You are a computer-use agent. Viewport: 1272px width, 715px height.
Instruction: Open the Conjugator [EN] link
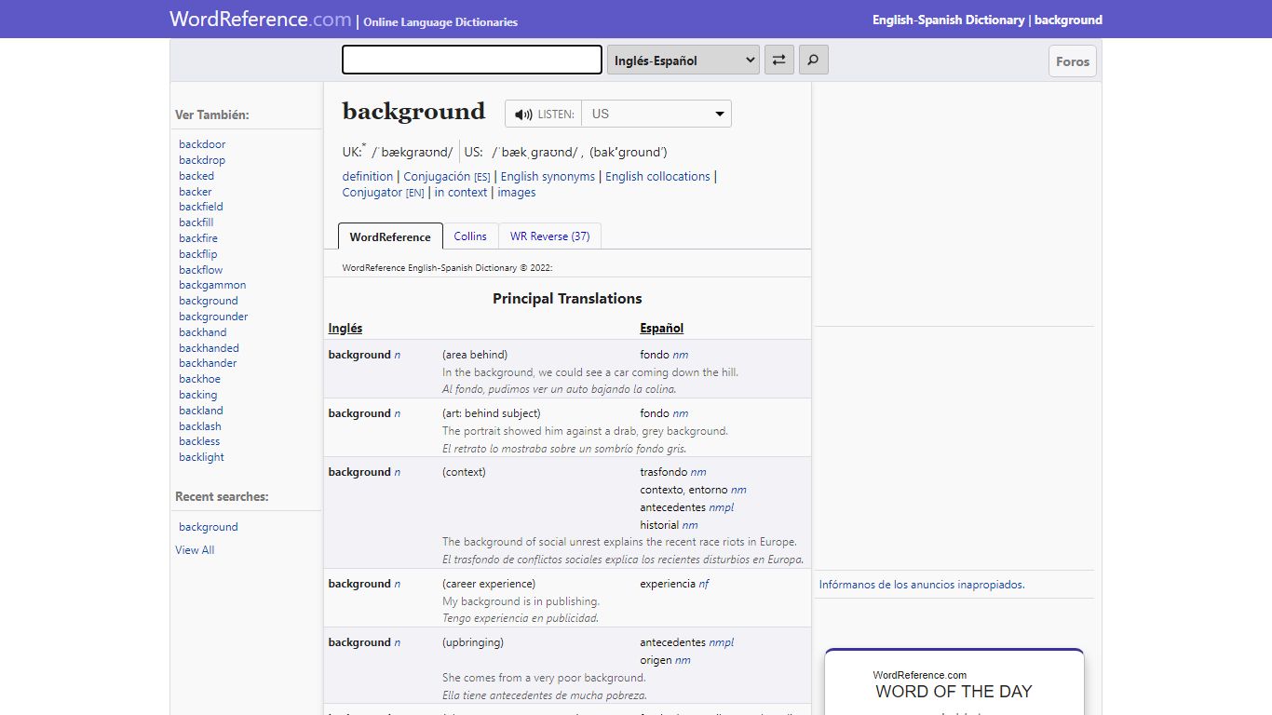click(x=383, y=192)
